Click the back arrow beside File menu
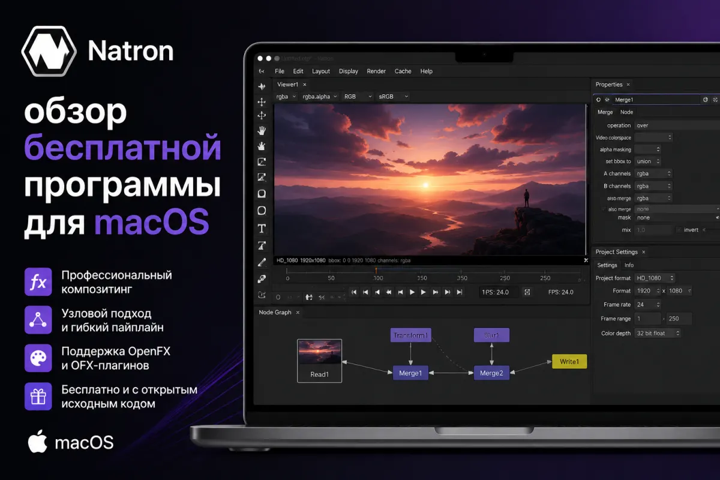The image size is (720, 480). [x=261, y=71]
